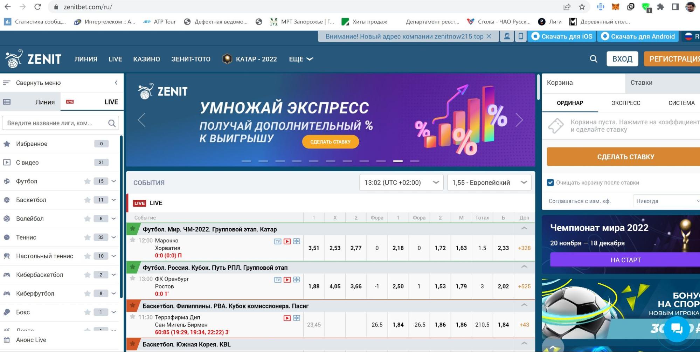Viewport: 700px width, 352px height.
Task: Open browser extensions puzzle icon
Action: [x=660, y=7]
